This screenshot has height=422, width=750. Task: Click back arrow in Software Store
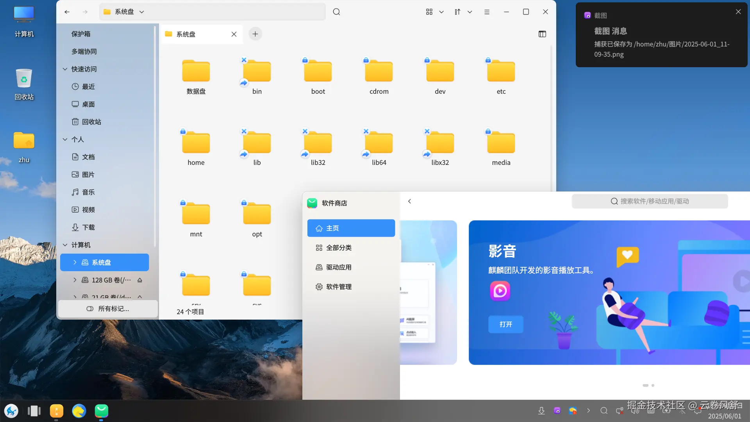coord(409,201)
